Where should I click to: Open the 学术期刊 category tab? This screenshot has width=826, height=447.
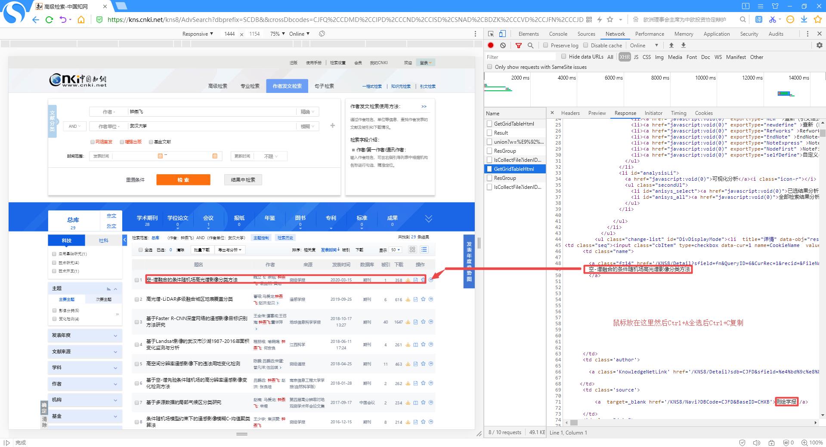point(147,220)
